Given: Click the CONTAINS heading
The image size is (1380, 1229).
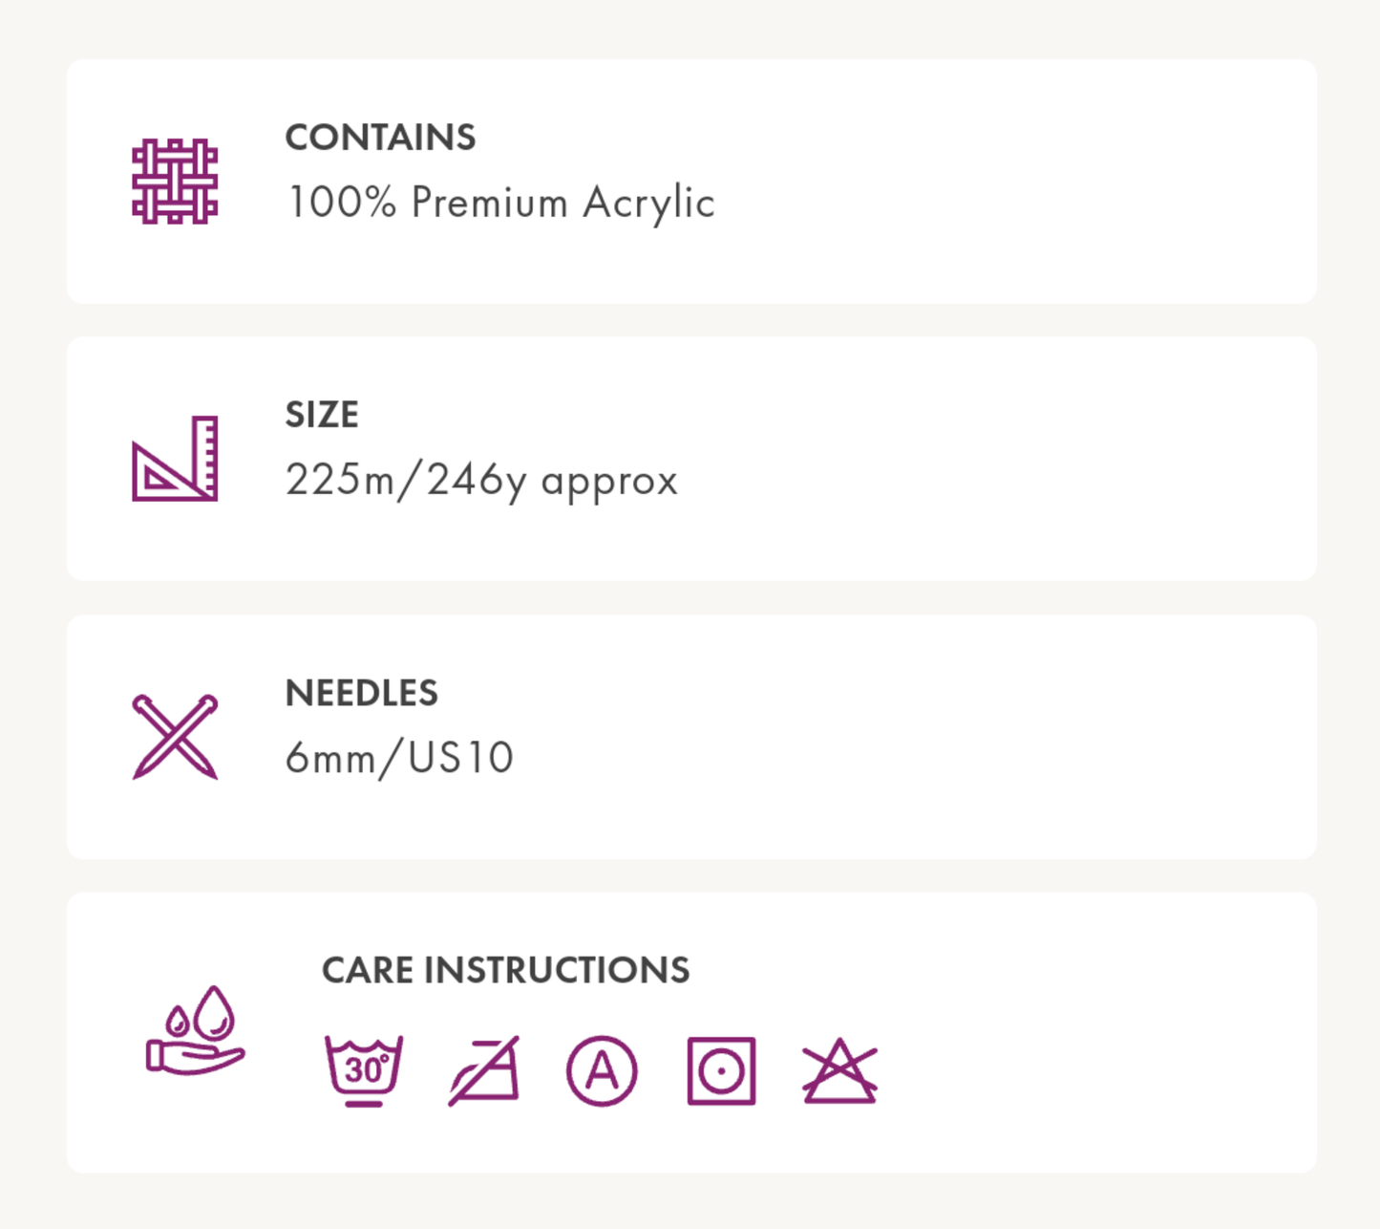Looking at the screenshot, I should 380,138.
